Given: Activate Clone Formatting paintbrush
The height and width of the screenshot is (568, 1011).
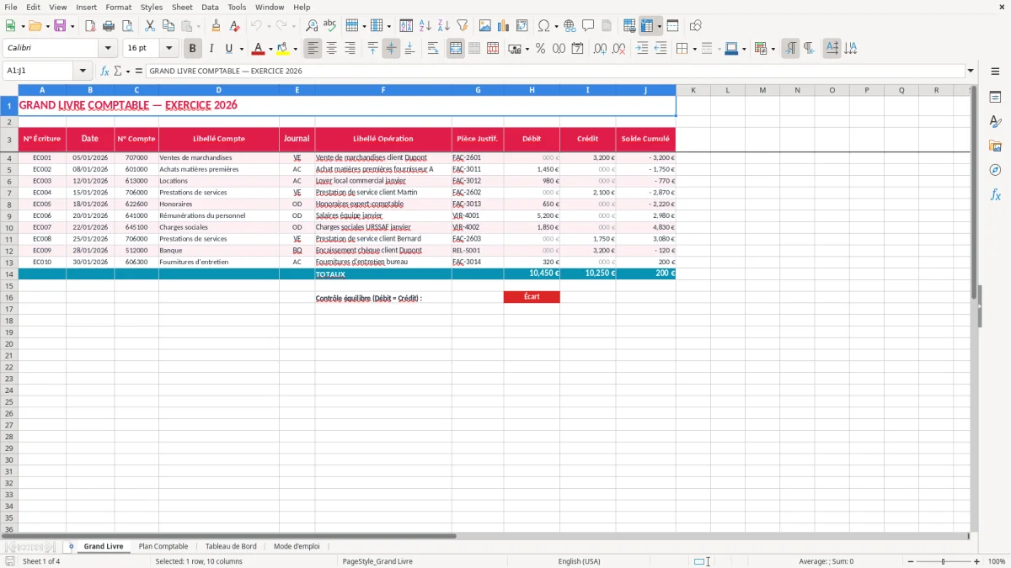Looking at the screenshot, I should 216,26.
